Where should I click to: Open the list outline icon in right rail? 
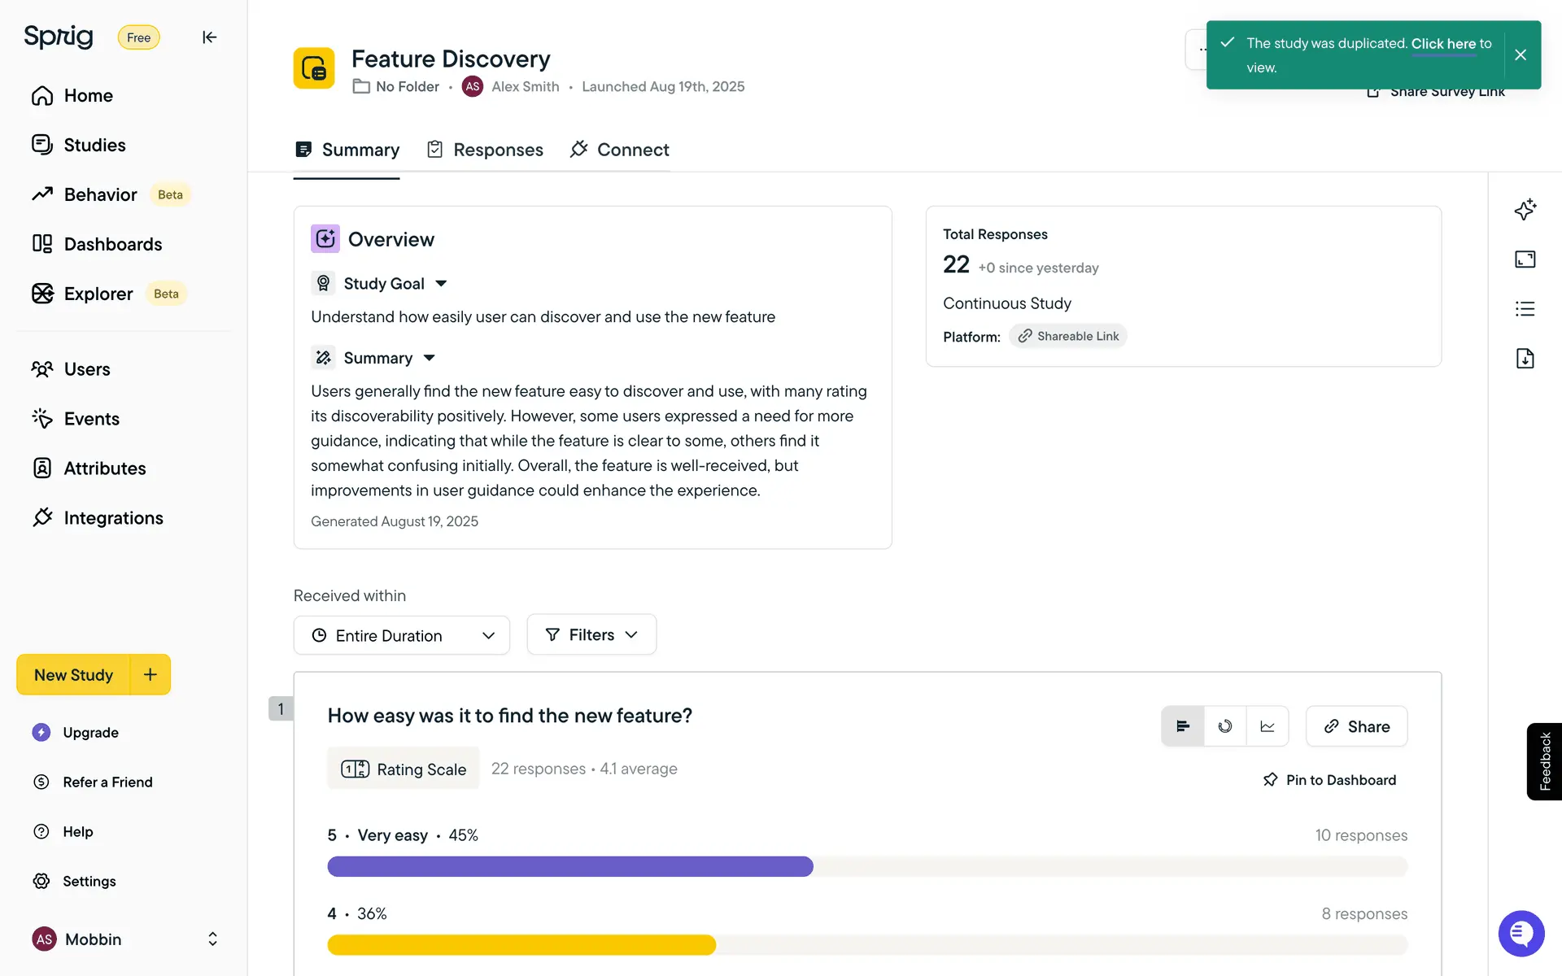(1525, 309)
